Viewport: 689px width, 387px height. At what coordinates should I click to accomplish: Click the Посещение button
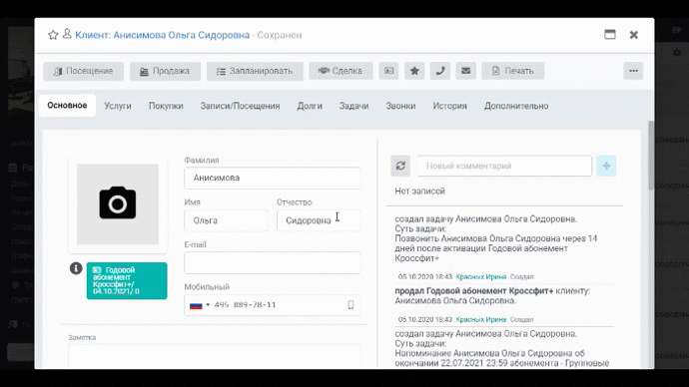pos(84,71)
